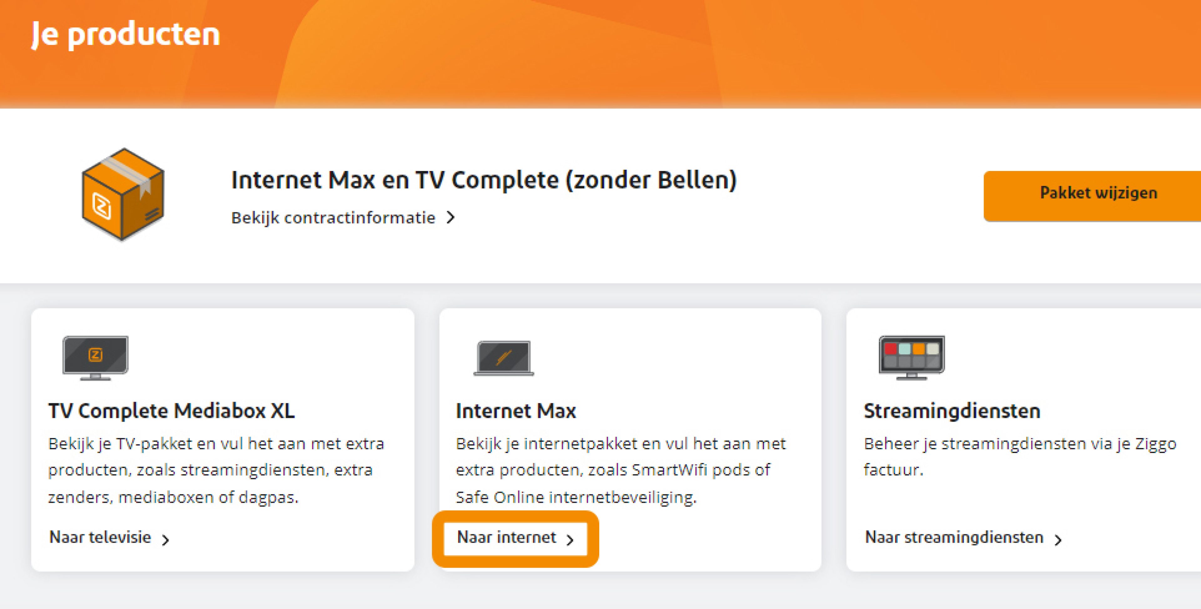Viewport: 1201px width, 609px height.
Task: Click the Ziggo factuur streaming description text
Action: (1020, 456)
